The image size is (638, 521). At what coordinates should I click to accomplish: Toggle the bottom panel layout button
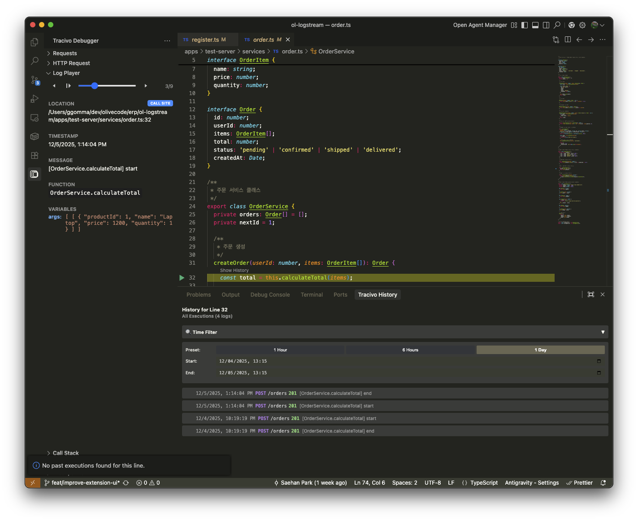tap(535, 25)
